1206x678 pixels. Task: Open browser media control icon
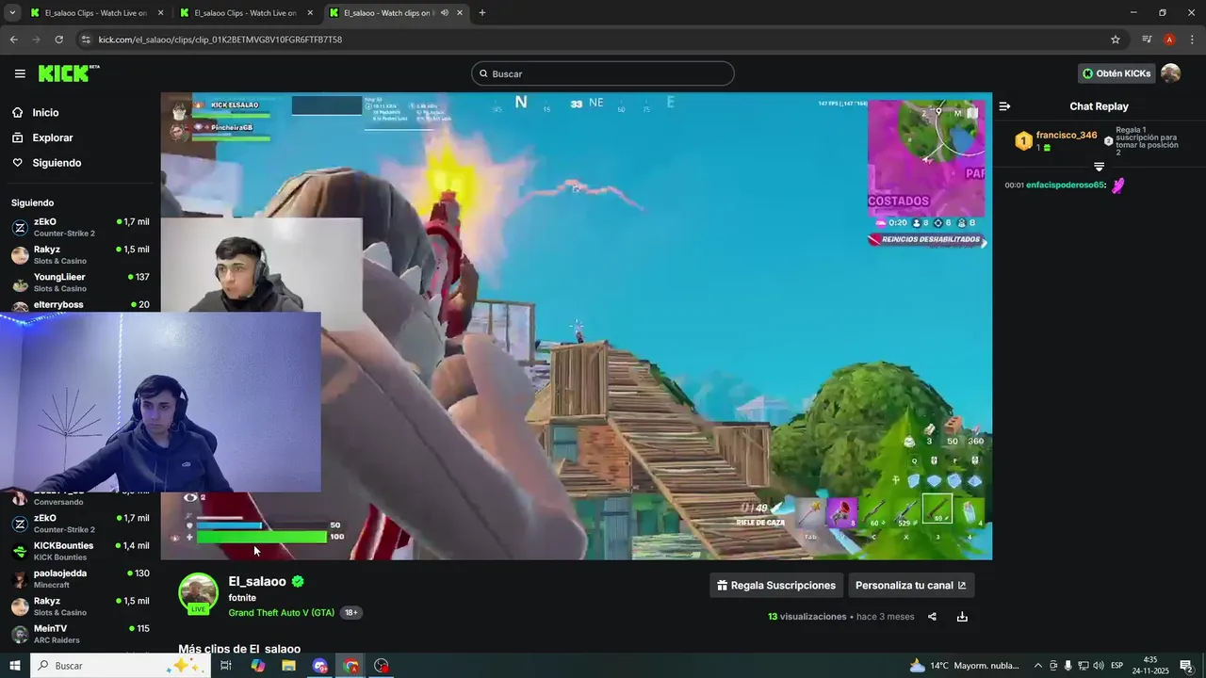1147,40
